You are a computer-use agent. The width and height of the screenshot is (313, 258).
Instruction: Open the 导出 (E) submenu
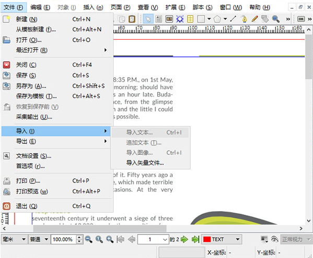coord(56,141)
